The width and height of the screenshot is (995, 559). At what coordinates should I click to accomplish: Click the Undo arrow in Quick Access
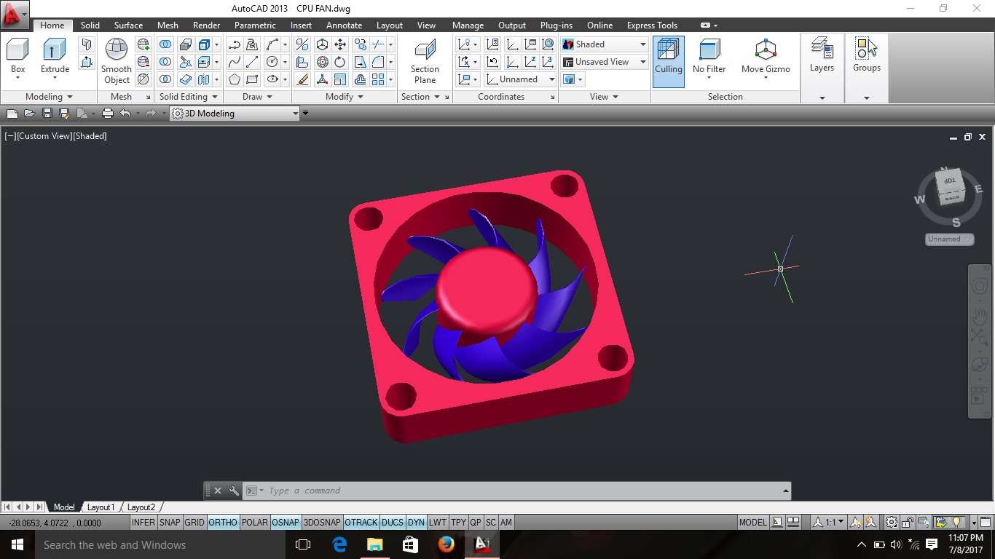(x=125, y=113)
